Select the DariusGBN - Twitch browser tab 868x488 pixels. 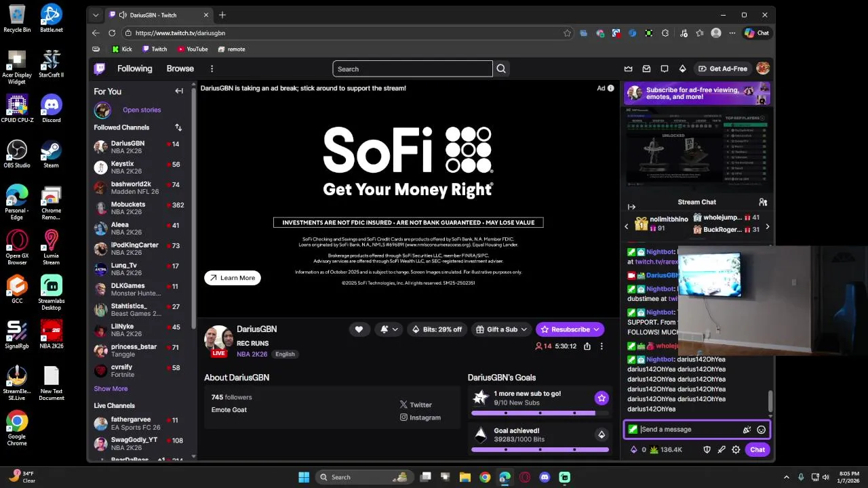click(160, 15)
